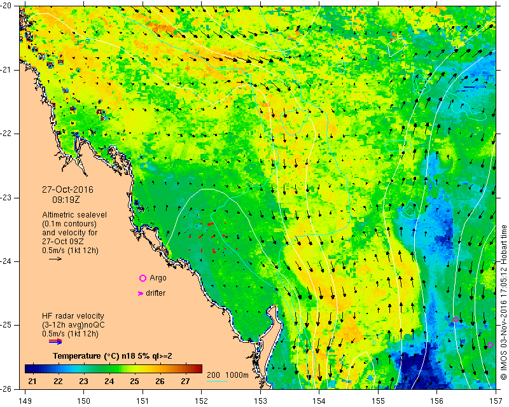
Task: Click the magenta Argo circle legend symbol
Action: tap(143, 278)
